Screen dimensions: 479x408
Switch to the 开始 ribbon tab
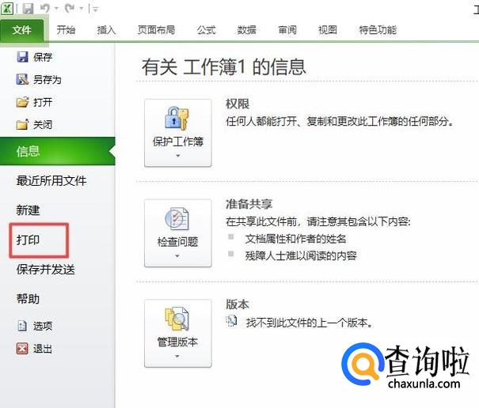(x=66, y=29)
